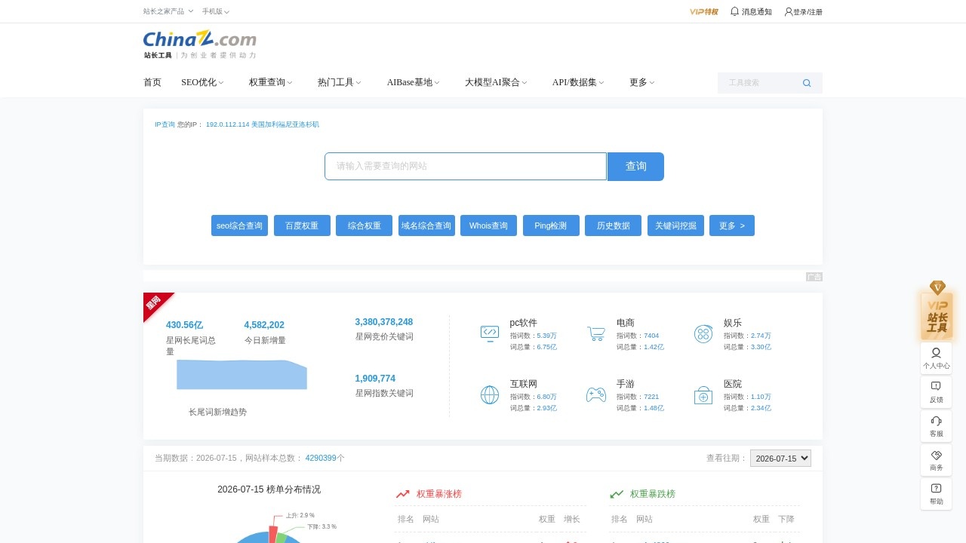Open the notification bell icon
The image size is (966, 543).
click(x=734, y=11)
